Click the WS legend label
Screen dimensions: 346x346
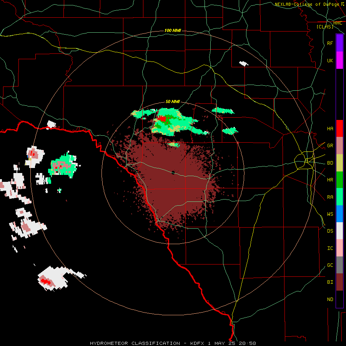click(x=330, y=214)
